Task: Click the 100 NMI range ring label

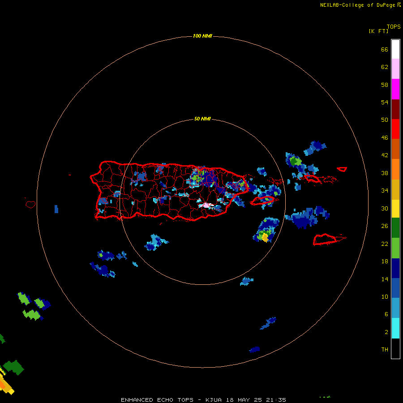Action: (202, 36)
